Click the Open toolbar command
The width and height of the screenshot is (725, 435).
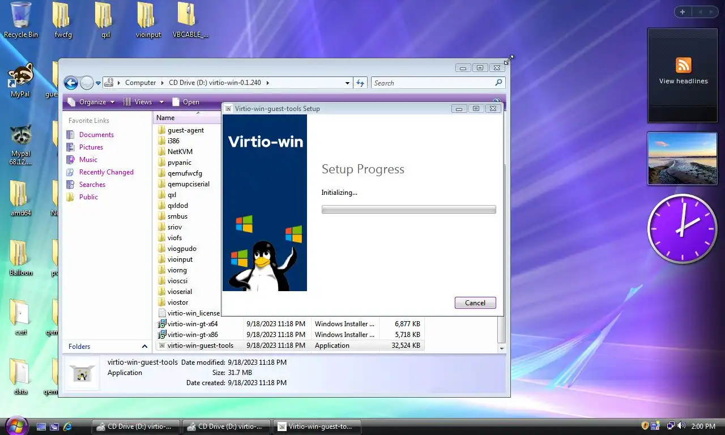click(x=185, y=102)
